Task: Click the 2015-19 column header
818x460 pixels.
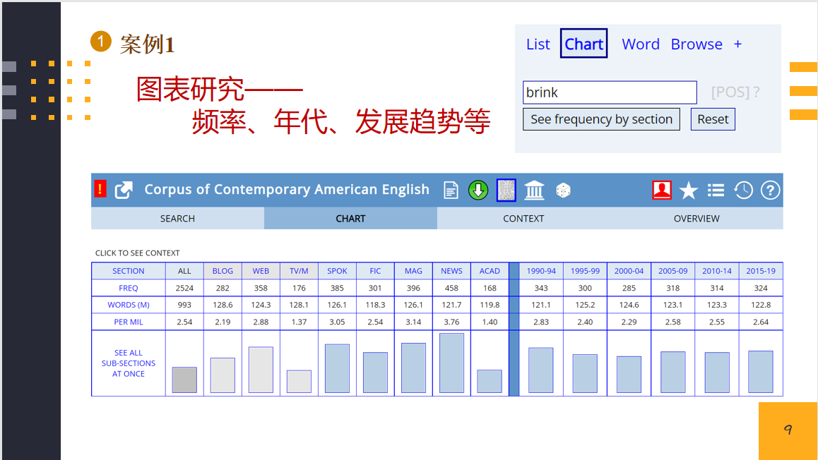Action: 761,271
